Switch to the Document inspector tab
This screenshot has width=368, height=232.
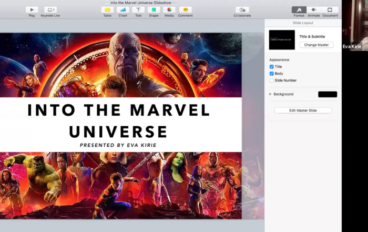(330, 9)
